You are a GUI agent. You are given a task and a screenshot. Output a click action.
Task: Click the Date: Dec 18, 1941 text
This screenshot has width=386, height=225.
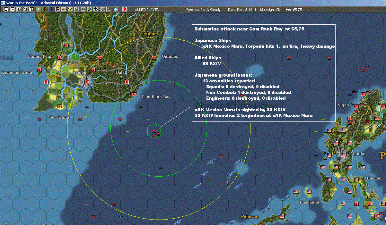click(x=242, y=10)
